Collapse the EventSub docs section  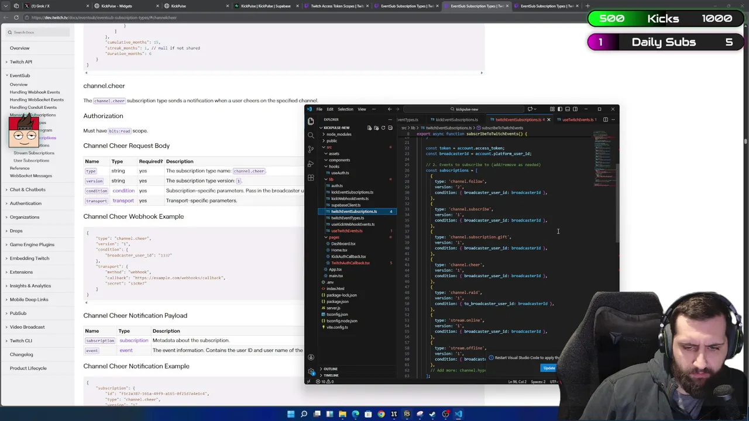[19, 75]
